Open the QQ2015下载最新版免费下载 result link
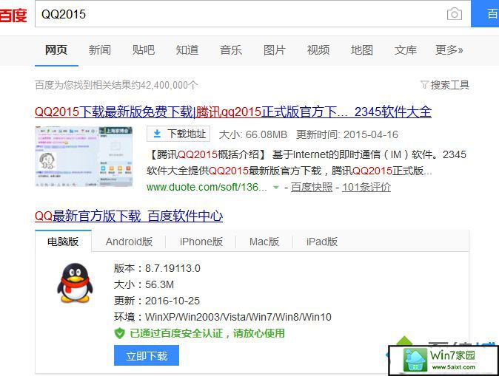Image resolution: width=499 pixels, height=376 pixels. (x=233, y=112)
